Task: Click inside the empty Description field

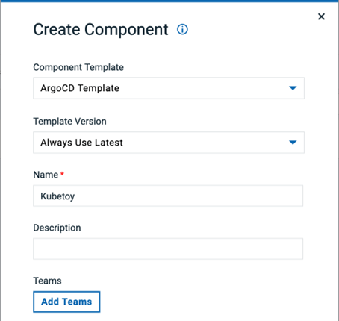Action: point(168,249)
